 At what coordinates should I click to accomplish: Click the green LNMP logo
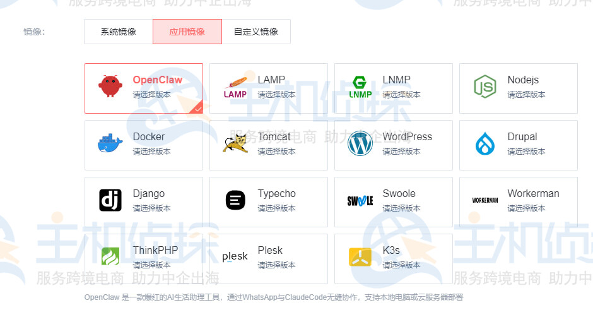click(x=360, y=88)
